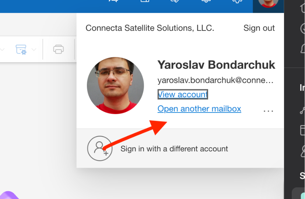
Task: Click the home icon in dark sidebar
Action: (302, 7)
